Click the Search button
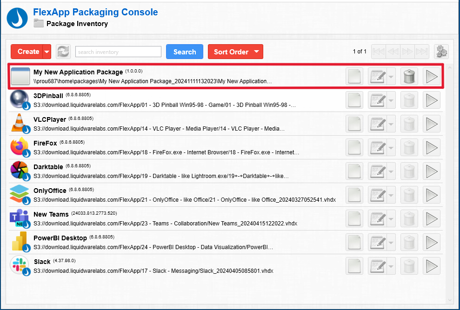 185,52
